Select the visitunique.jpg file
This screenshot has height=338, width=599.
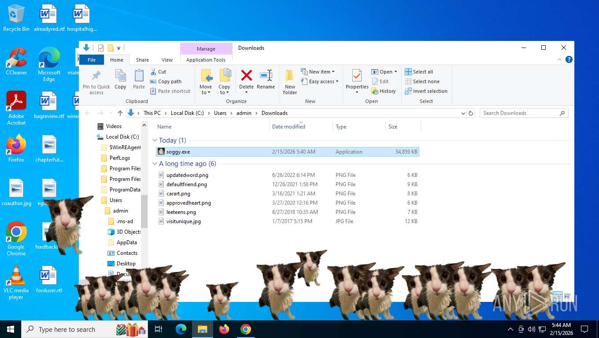tap(288, 221)
